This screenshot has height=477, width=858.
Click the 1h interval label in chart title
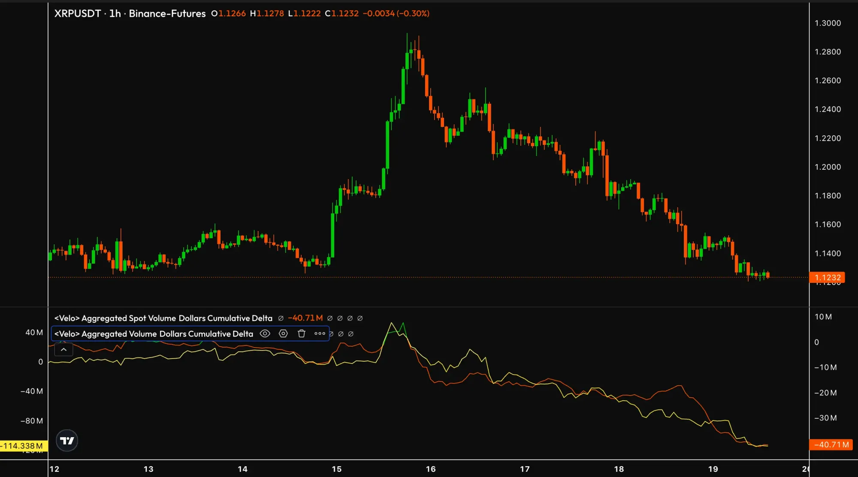115,13
